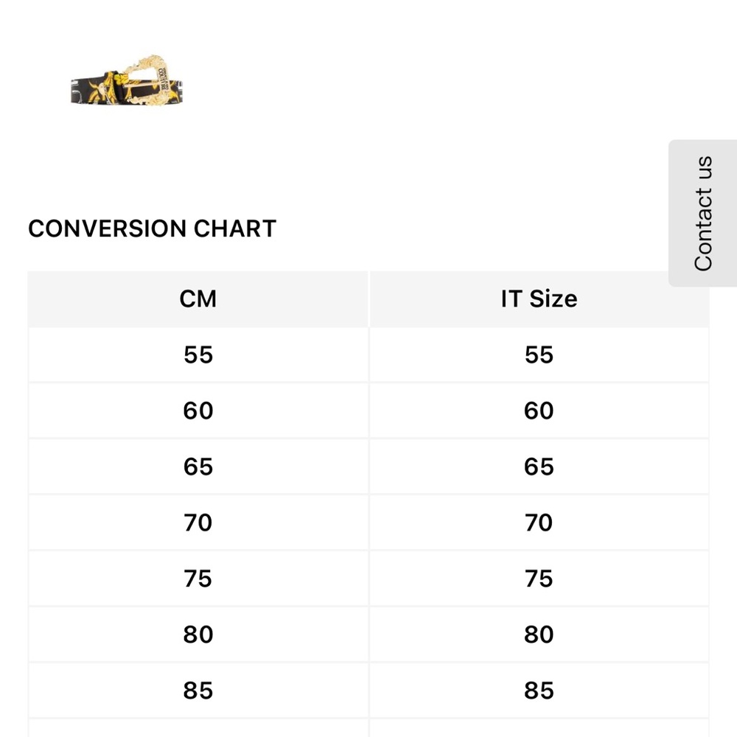
Task: Click the gold buckle on belt image
Action: (146, 80)
